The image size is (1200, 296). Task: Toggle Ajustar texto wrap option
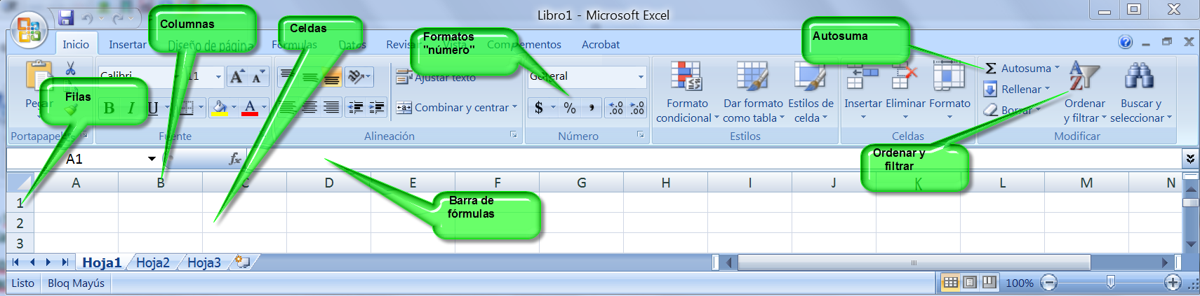[436, 77]
